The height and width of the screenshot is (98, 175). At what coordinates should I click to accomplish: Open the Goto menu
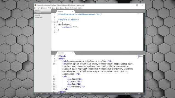(x=58, y=8)
